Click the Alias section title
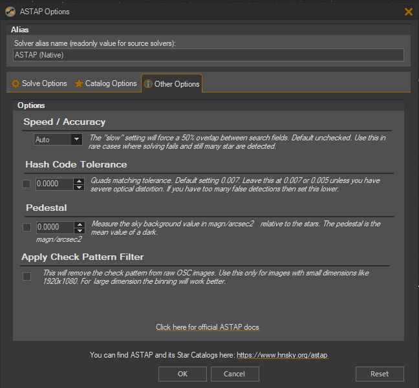 tap(20, 30)
